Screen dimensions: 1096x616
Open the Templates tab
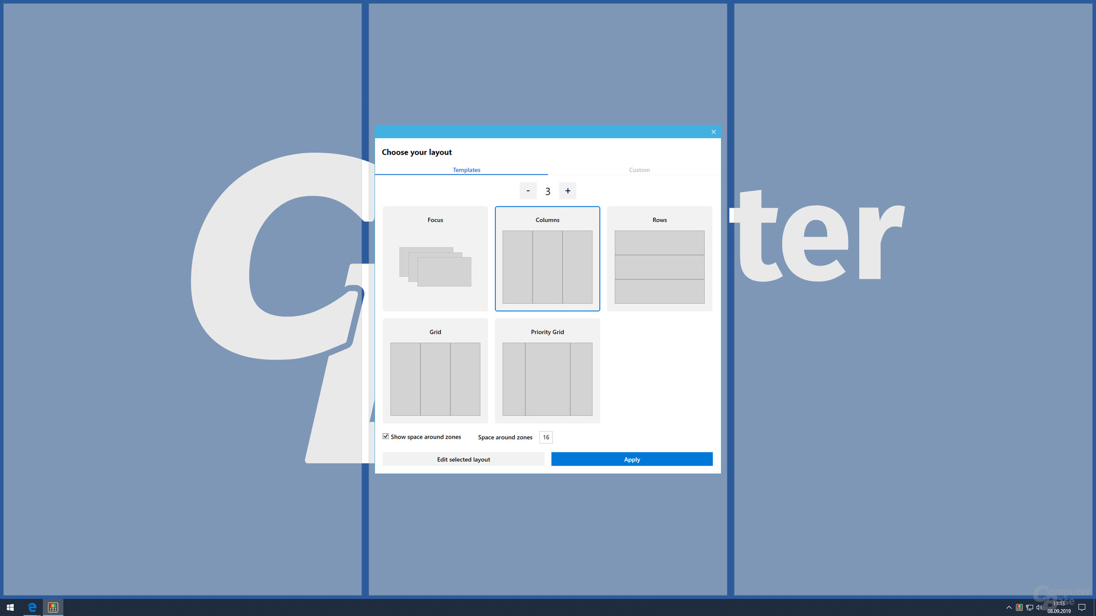click(466, 170)
